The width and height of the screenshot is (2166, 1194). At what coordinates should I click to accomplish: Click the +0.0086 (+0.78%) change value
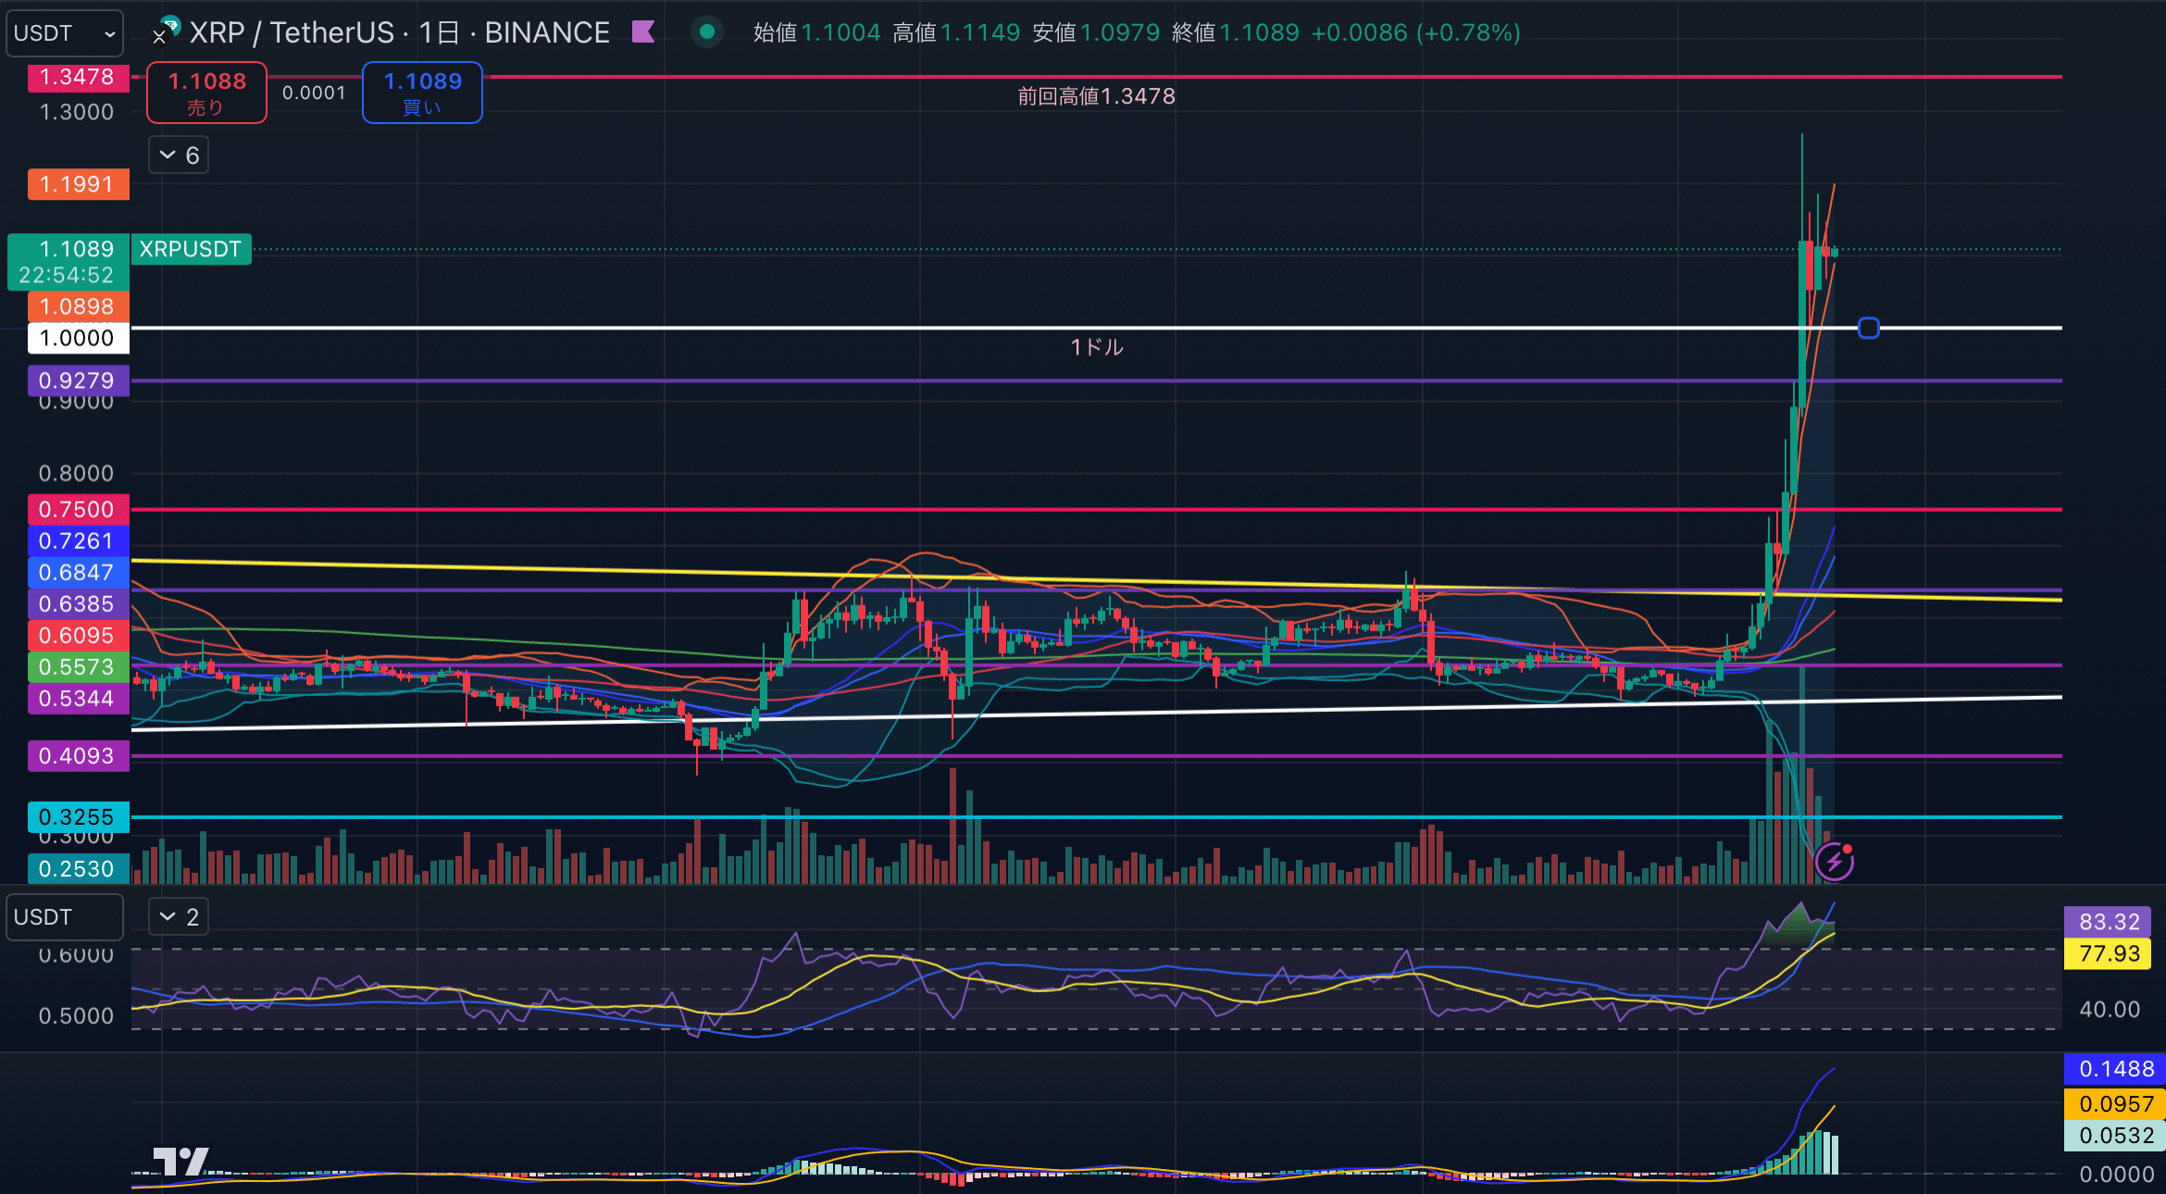point(1416,33)
